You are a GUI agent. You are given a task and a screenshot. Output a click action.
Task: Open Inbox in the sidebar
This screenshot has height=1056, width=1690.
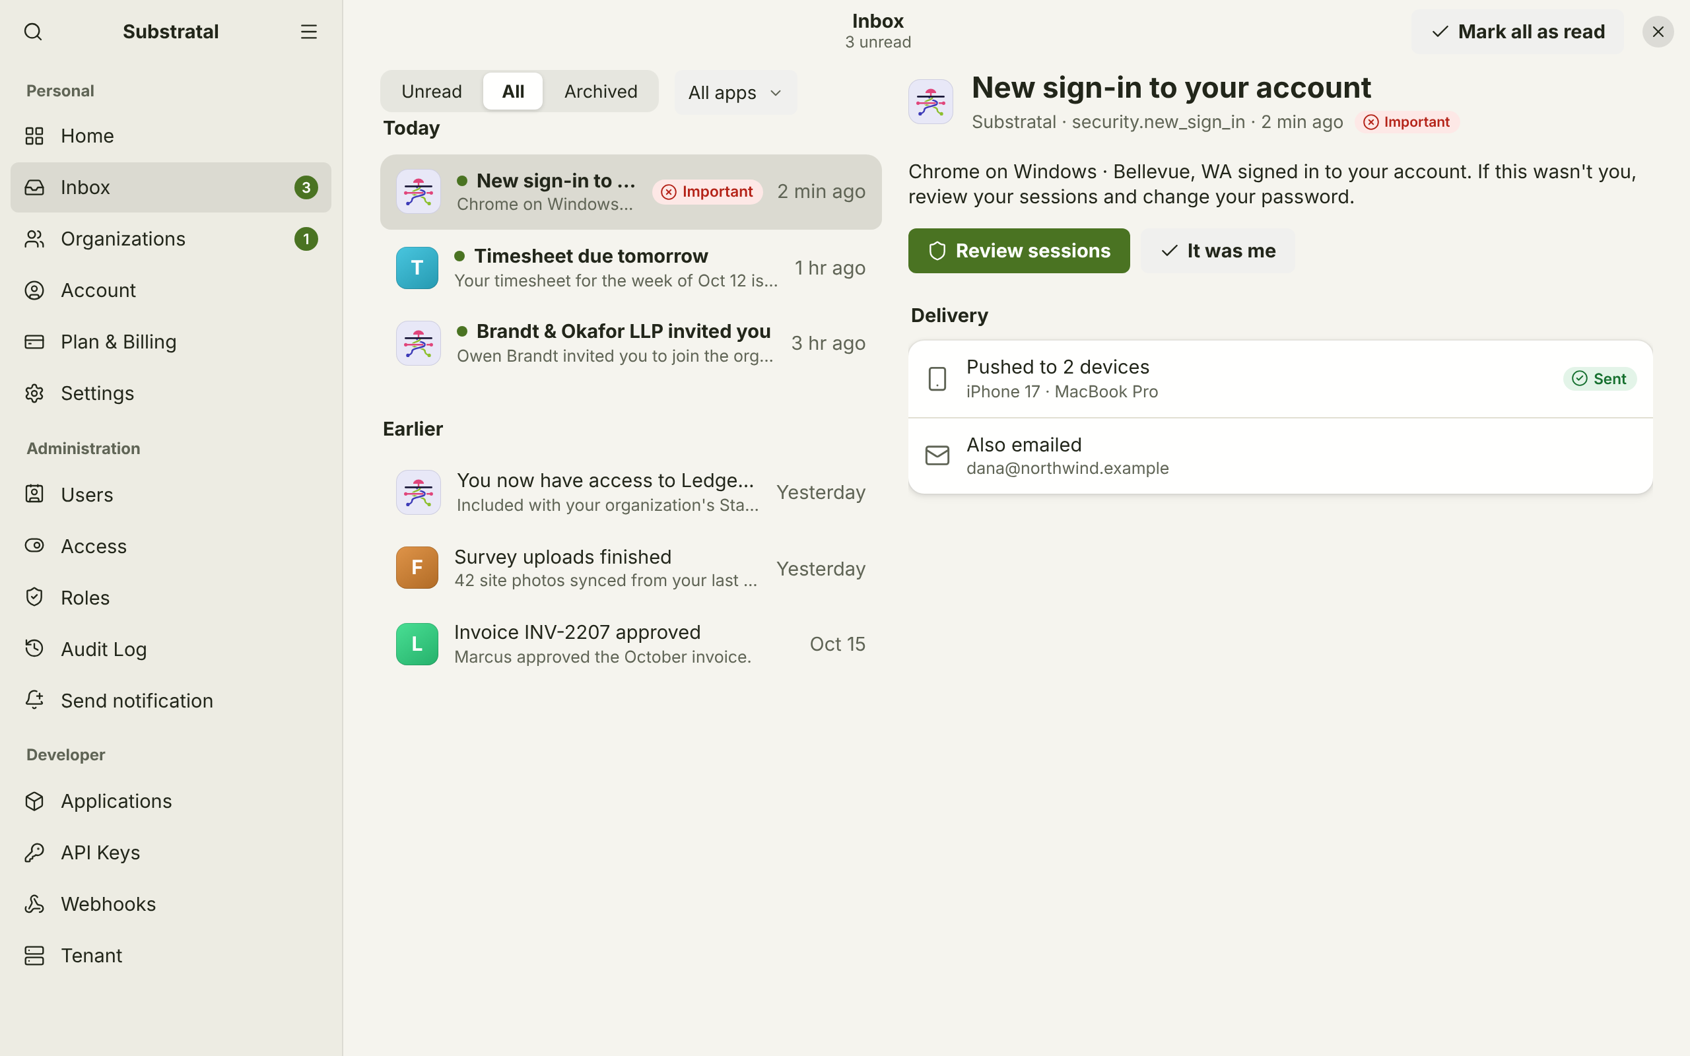171,187
